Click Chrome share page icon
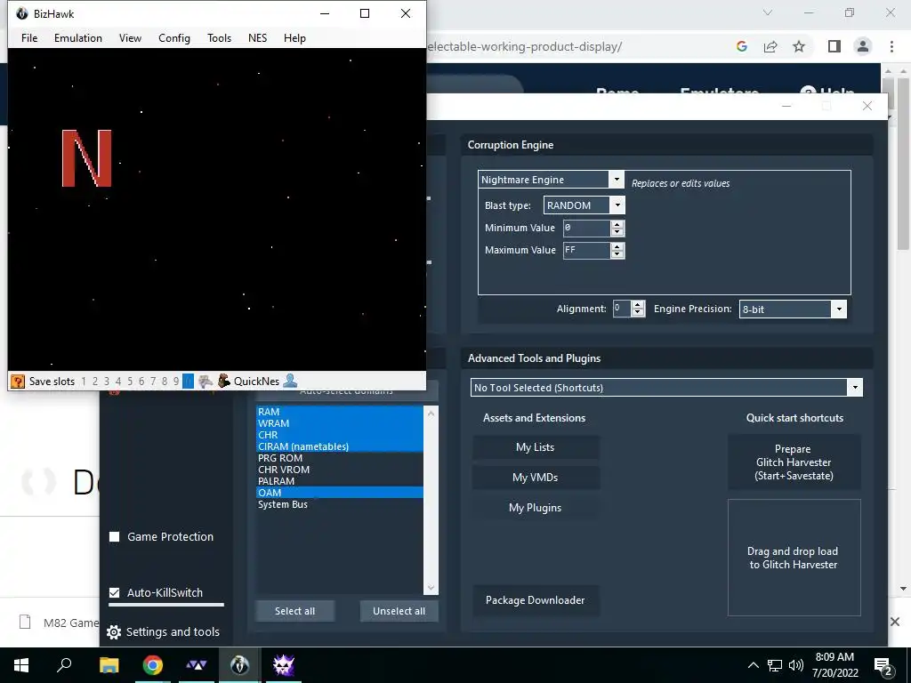 pos(770,46)
